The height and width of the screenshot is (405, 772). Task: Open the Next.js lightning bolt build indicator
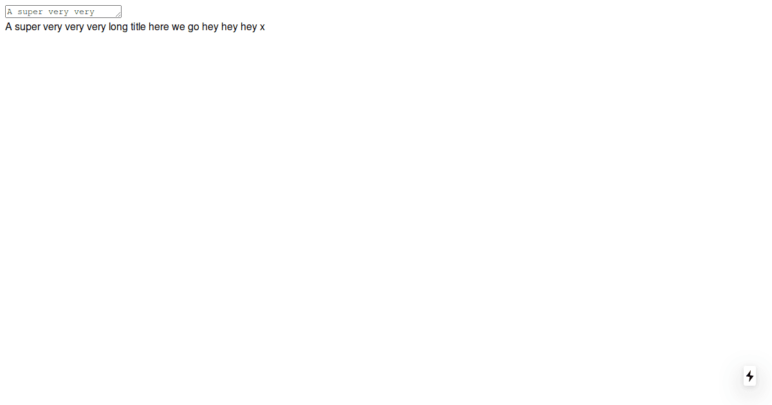(x=749, y=376)
